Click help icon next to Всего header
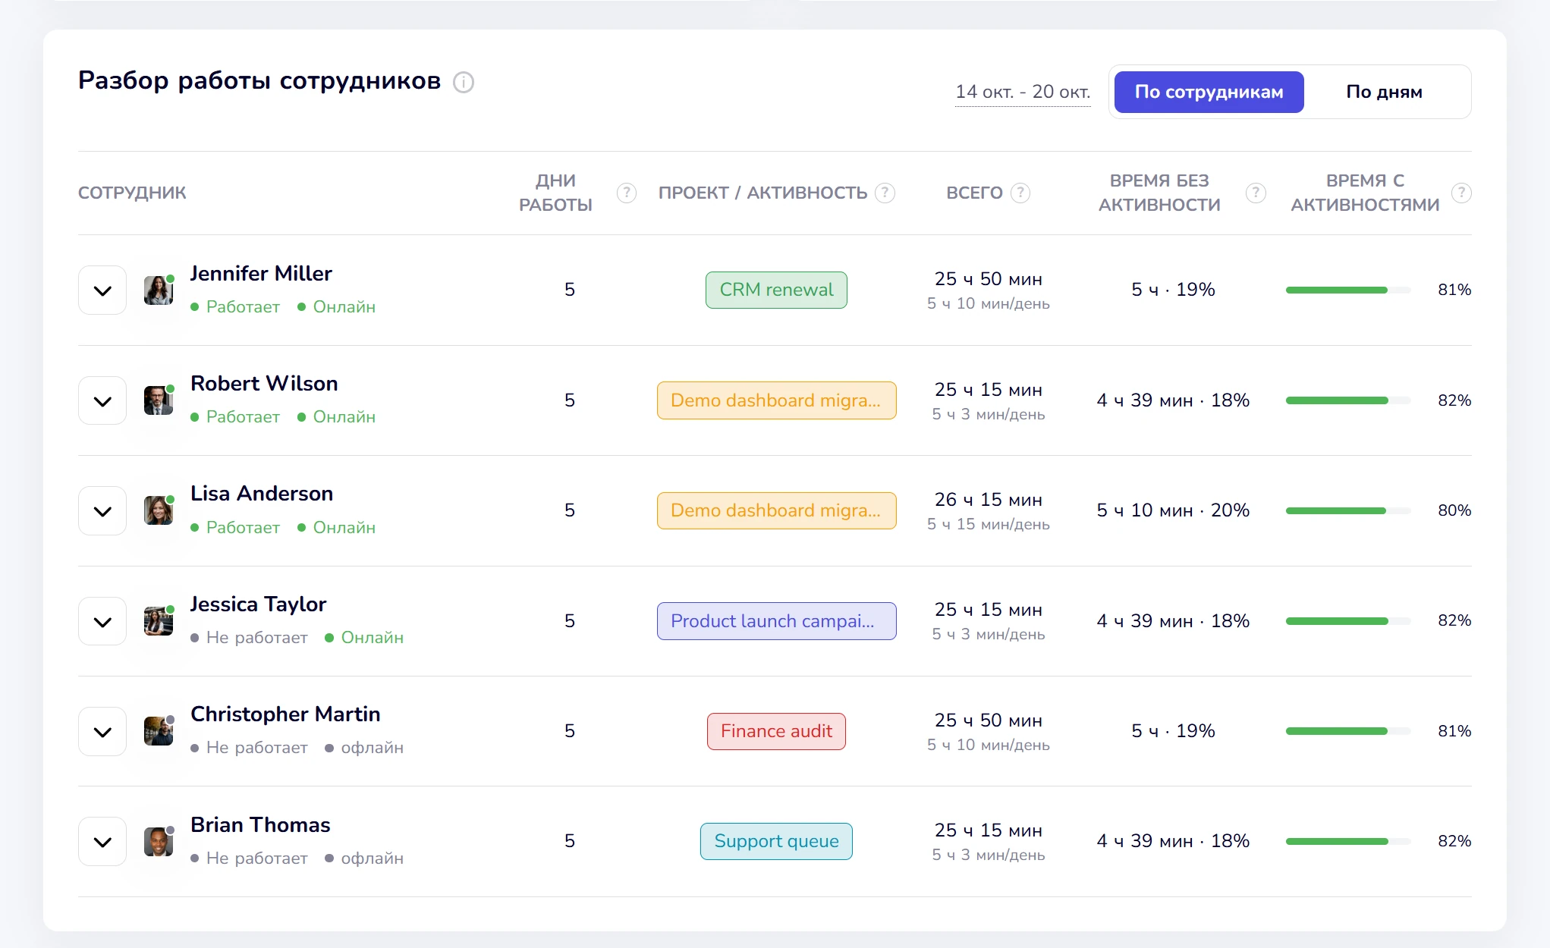The width and height of the screenshot is (1550, 948). tap(1020, 193)
